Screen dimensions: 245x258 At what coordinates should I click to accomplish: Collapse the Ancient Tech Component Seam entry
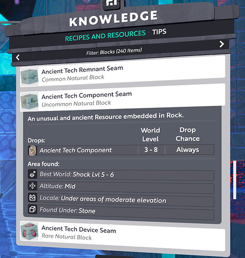click(x=122, y=100)
